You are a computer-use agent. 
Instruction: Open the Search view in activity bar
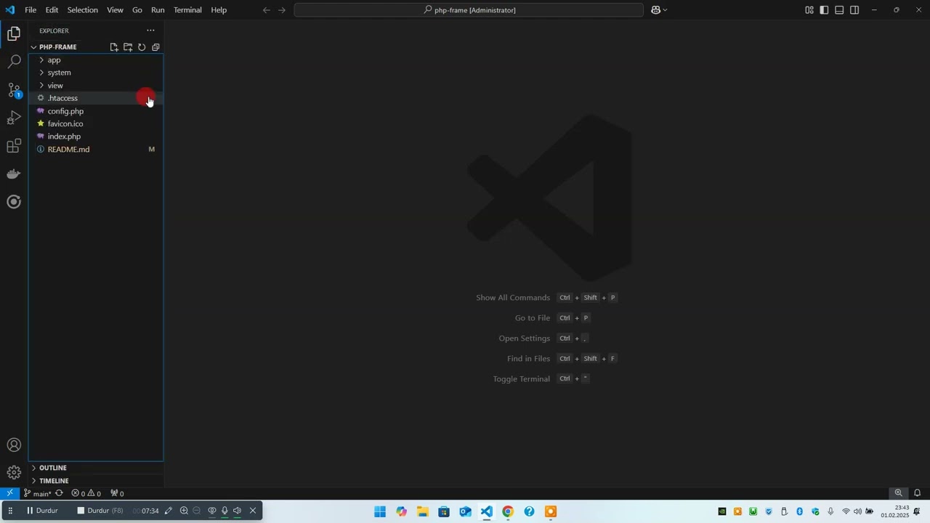(x=14, y=62)
